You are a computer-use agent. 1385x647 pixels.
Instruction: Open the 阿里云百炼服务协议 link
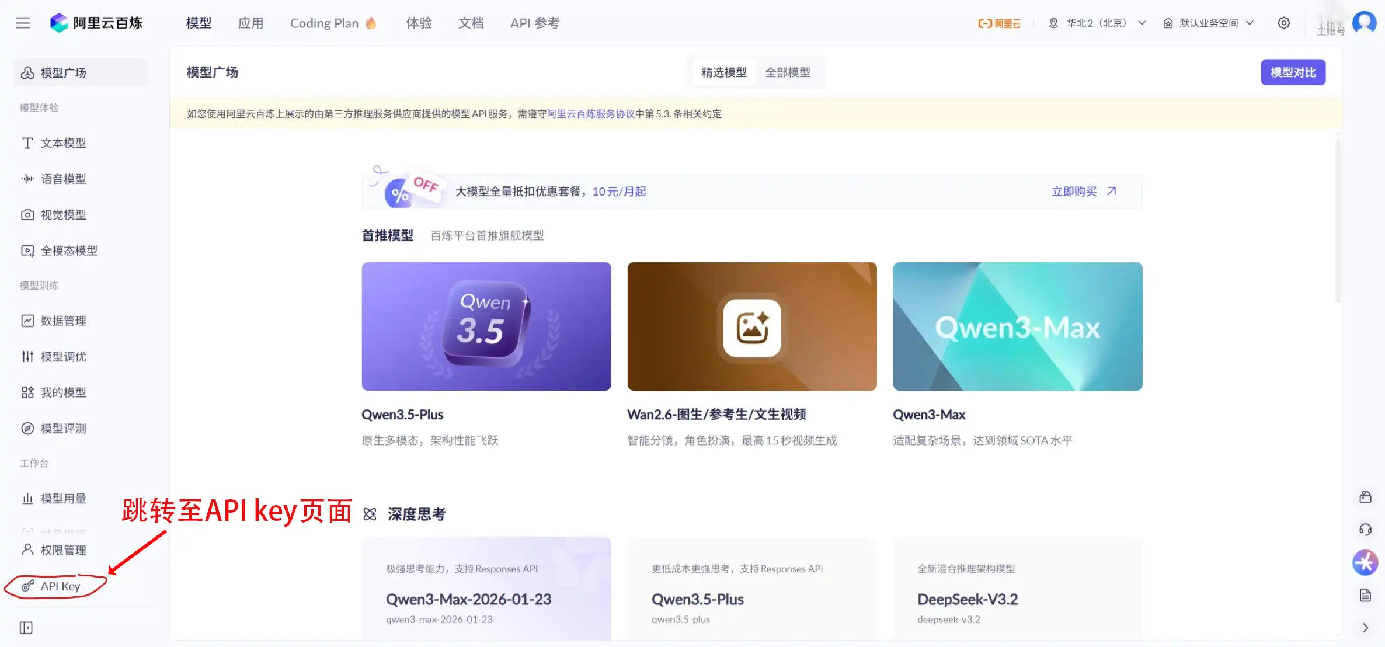591,114
